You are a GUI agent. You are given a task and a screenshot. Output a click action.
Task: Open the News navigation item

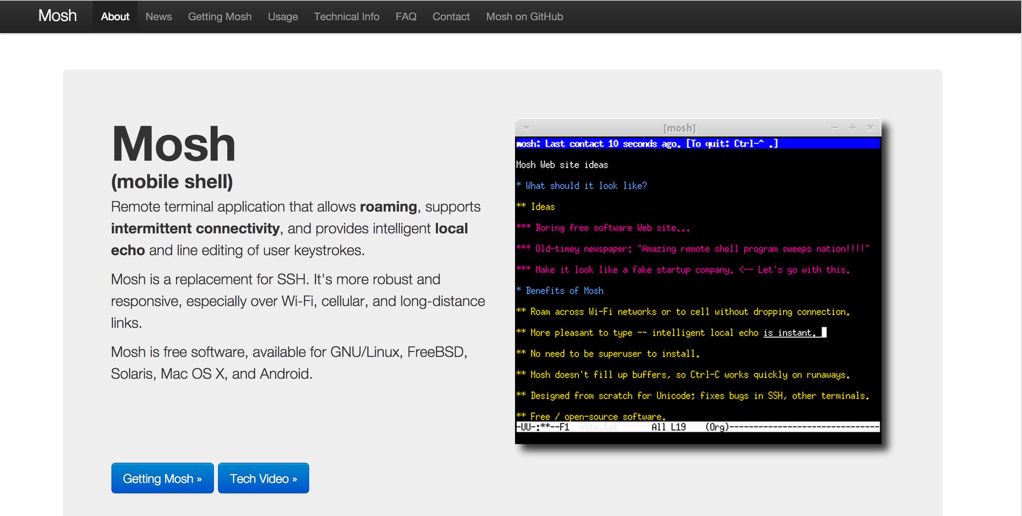(159, 17)
